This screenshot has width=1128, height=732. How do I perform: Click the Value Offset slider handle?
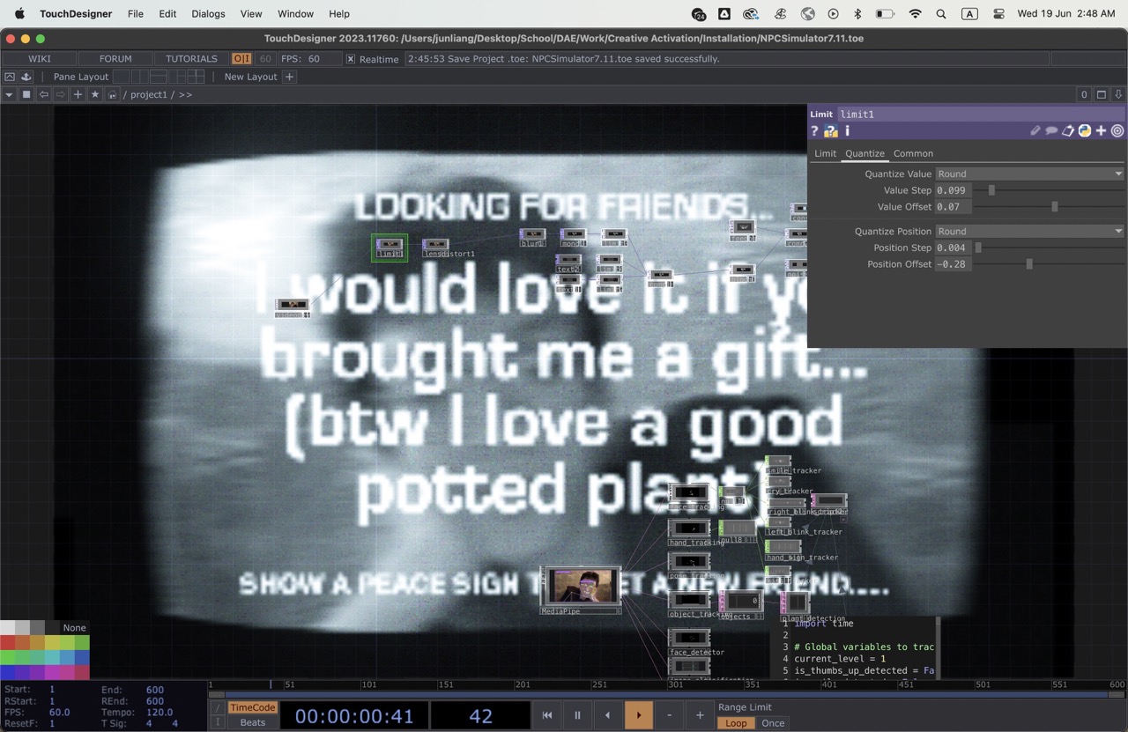point(1054,207)
